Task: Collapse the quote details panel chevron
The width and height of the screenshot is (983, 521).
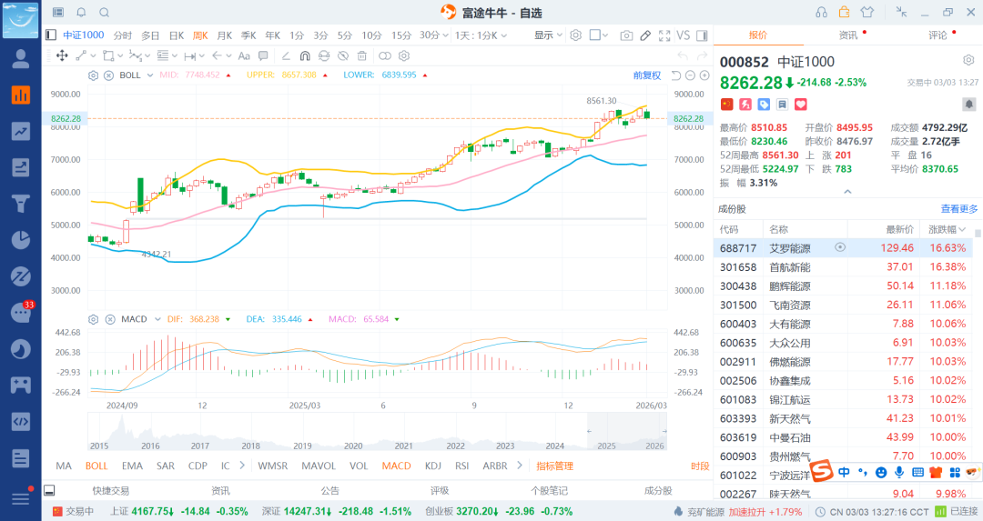Action: pos(848,192)
